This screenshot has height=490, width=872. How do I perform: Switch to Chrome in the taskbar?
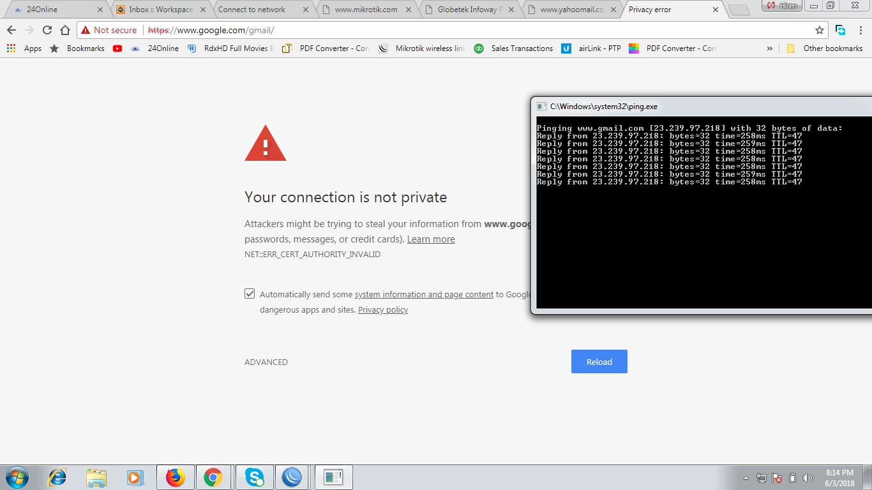point(213,477)
